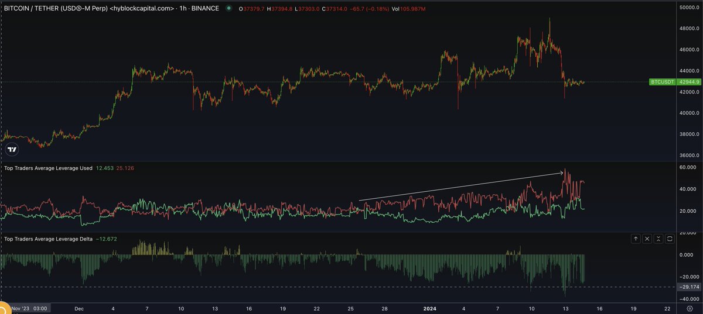Viewport: 703px width, 314px height.
Task: Click the High value H37394.8
Action: [x=280, y=9]
